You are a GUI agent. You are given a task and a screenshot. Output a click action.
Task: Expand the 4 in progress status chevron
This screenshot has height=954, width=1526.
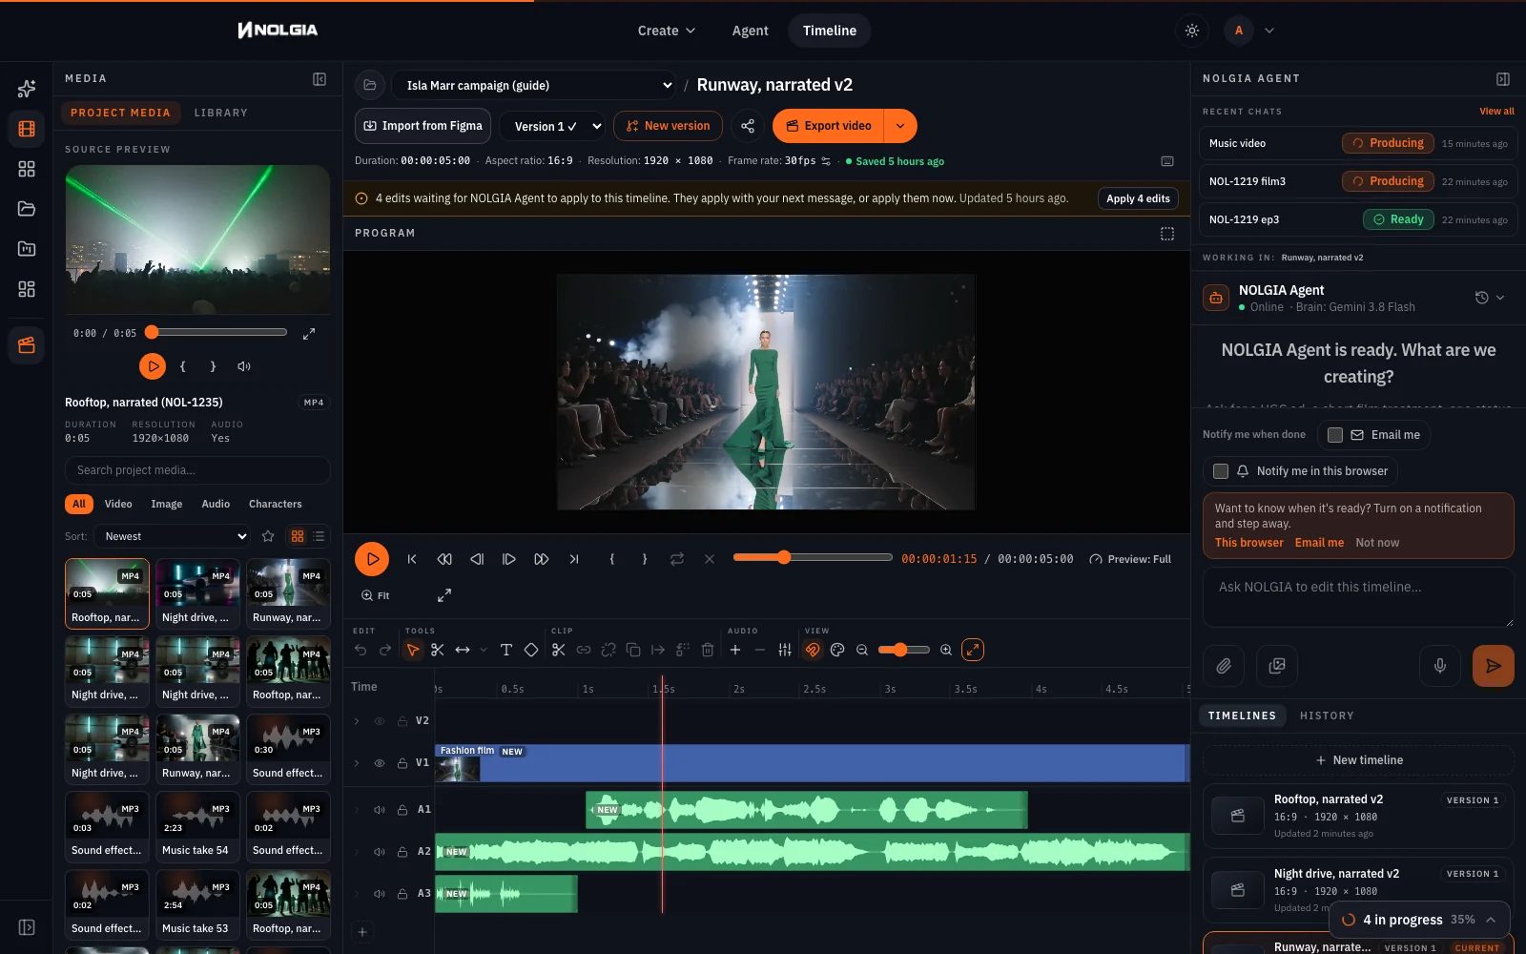coord(1491,920)
